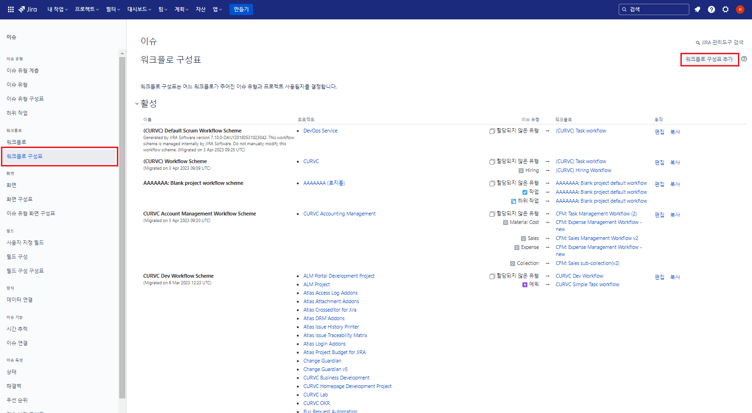Open 화면 구성표 in sidebar
The height and width of the screenshot is (413, 752).
tap(19, 199)
